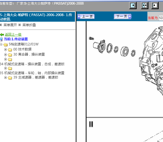The image size is (163, 142).
Task: Collapse the 5档变速箱012/01W tree node
Action: [1, 44]
